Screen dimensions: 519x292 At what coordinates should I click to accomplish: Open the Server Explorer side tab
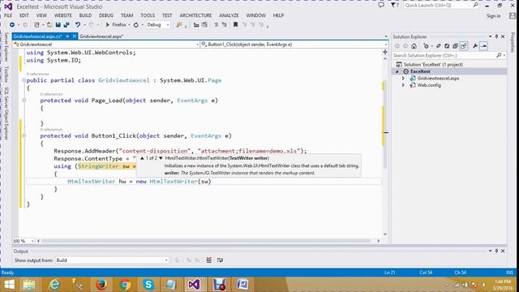pos(6,47)
